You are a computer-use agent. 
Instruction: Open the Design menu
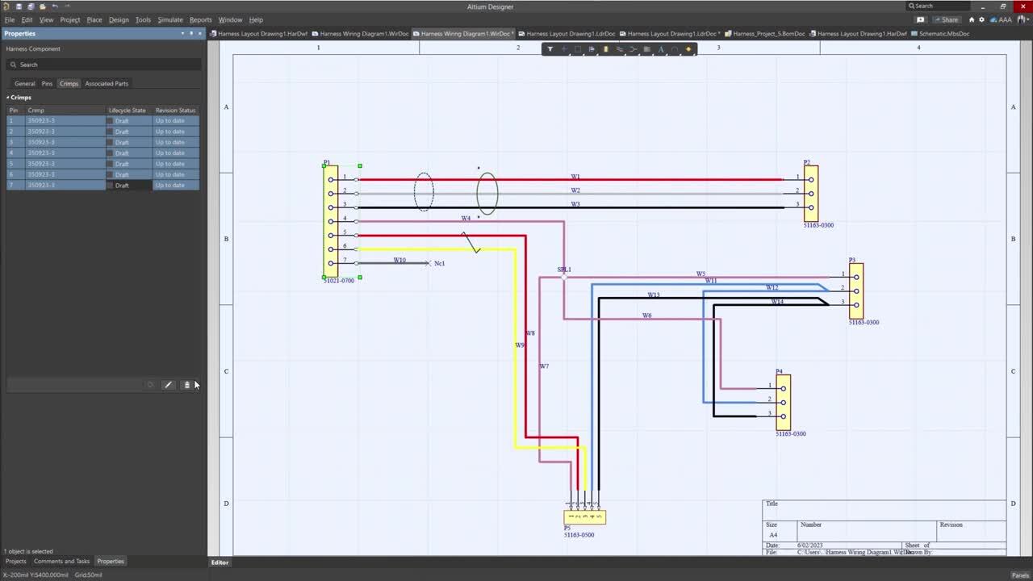(119, 19)
